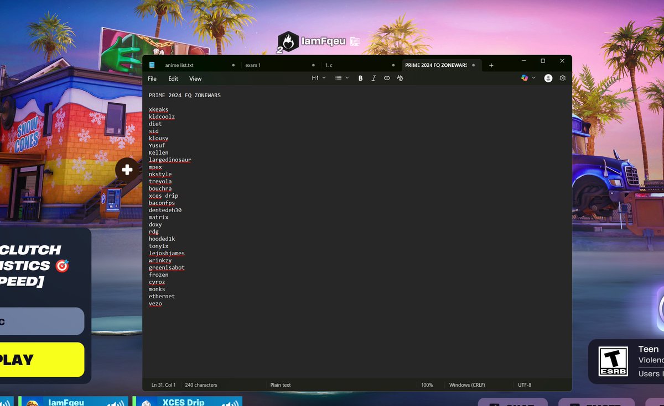Toggle bold formatting in Notepad toolbar

(x=360, y=78)
